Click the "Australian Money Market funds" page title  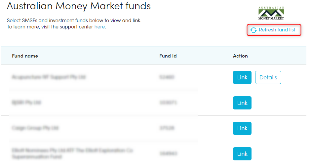click(x=79, y=6)
